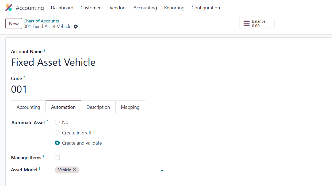Click the Accounting app logo icon

click(9, 8)
